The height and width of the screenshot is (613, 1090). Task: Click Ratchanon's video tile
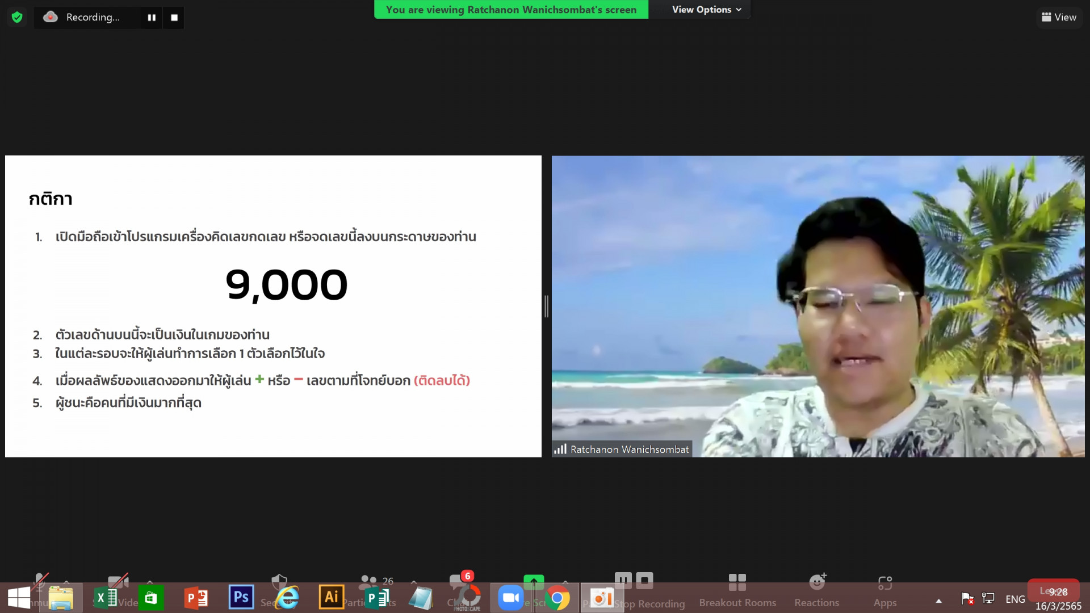click(x=817, y=306)
